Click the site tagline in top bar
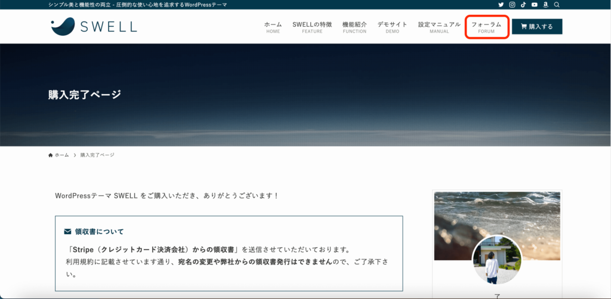This screenshot has width=611, height=299. tap(138, 5)
